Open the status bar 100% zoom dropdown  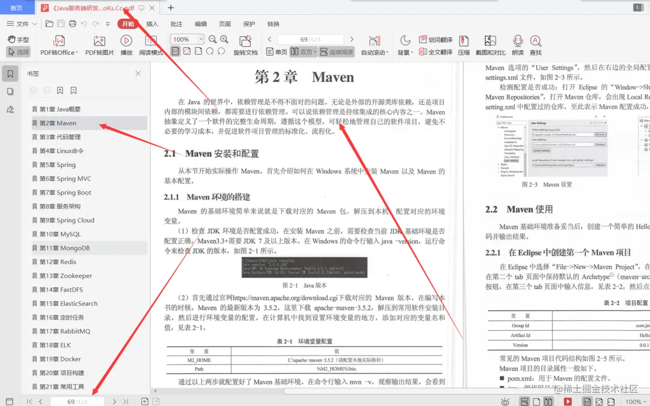click(x=637, y=401)
